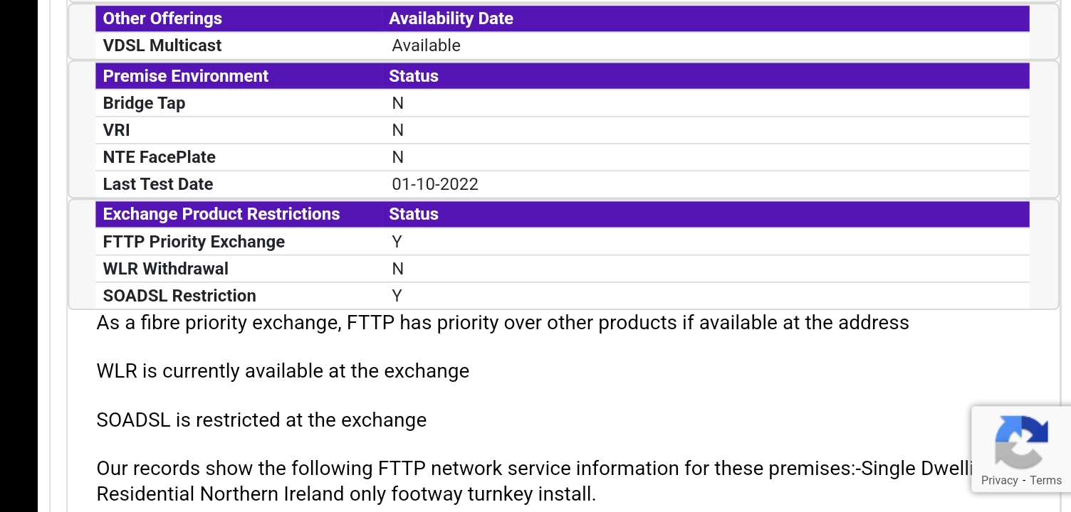Select the FTTP Priority Exchange row

(194, 241)
